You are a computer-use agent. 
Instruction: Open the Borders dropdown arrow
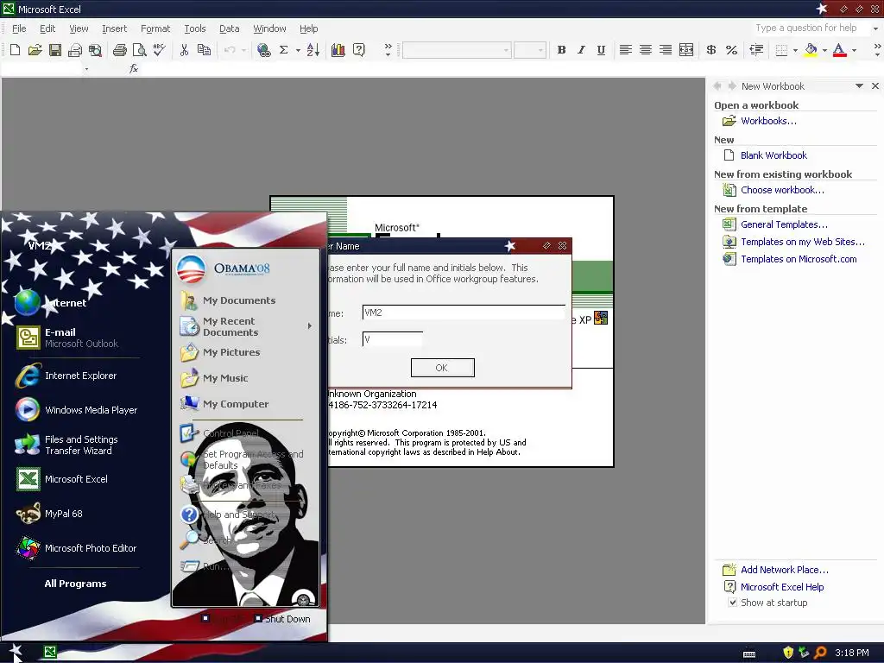795,50
